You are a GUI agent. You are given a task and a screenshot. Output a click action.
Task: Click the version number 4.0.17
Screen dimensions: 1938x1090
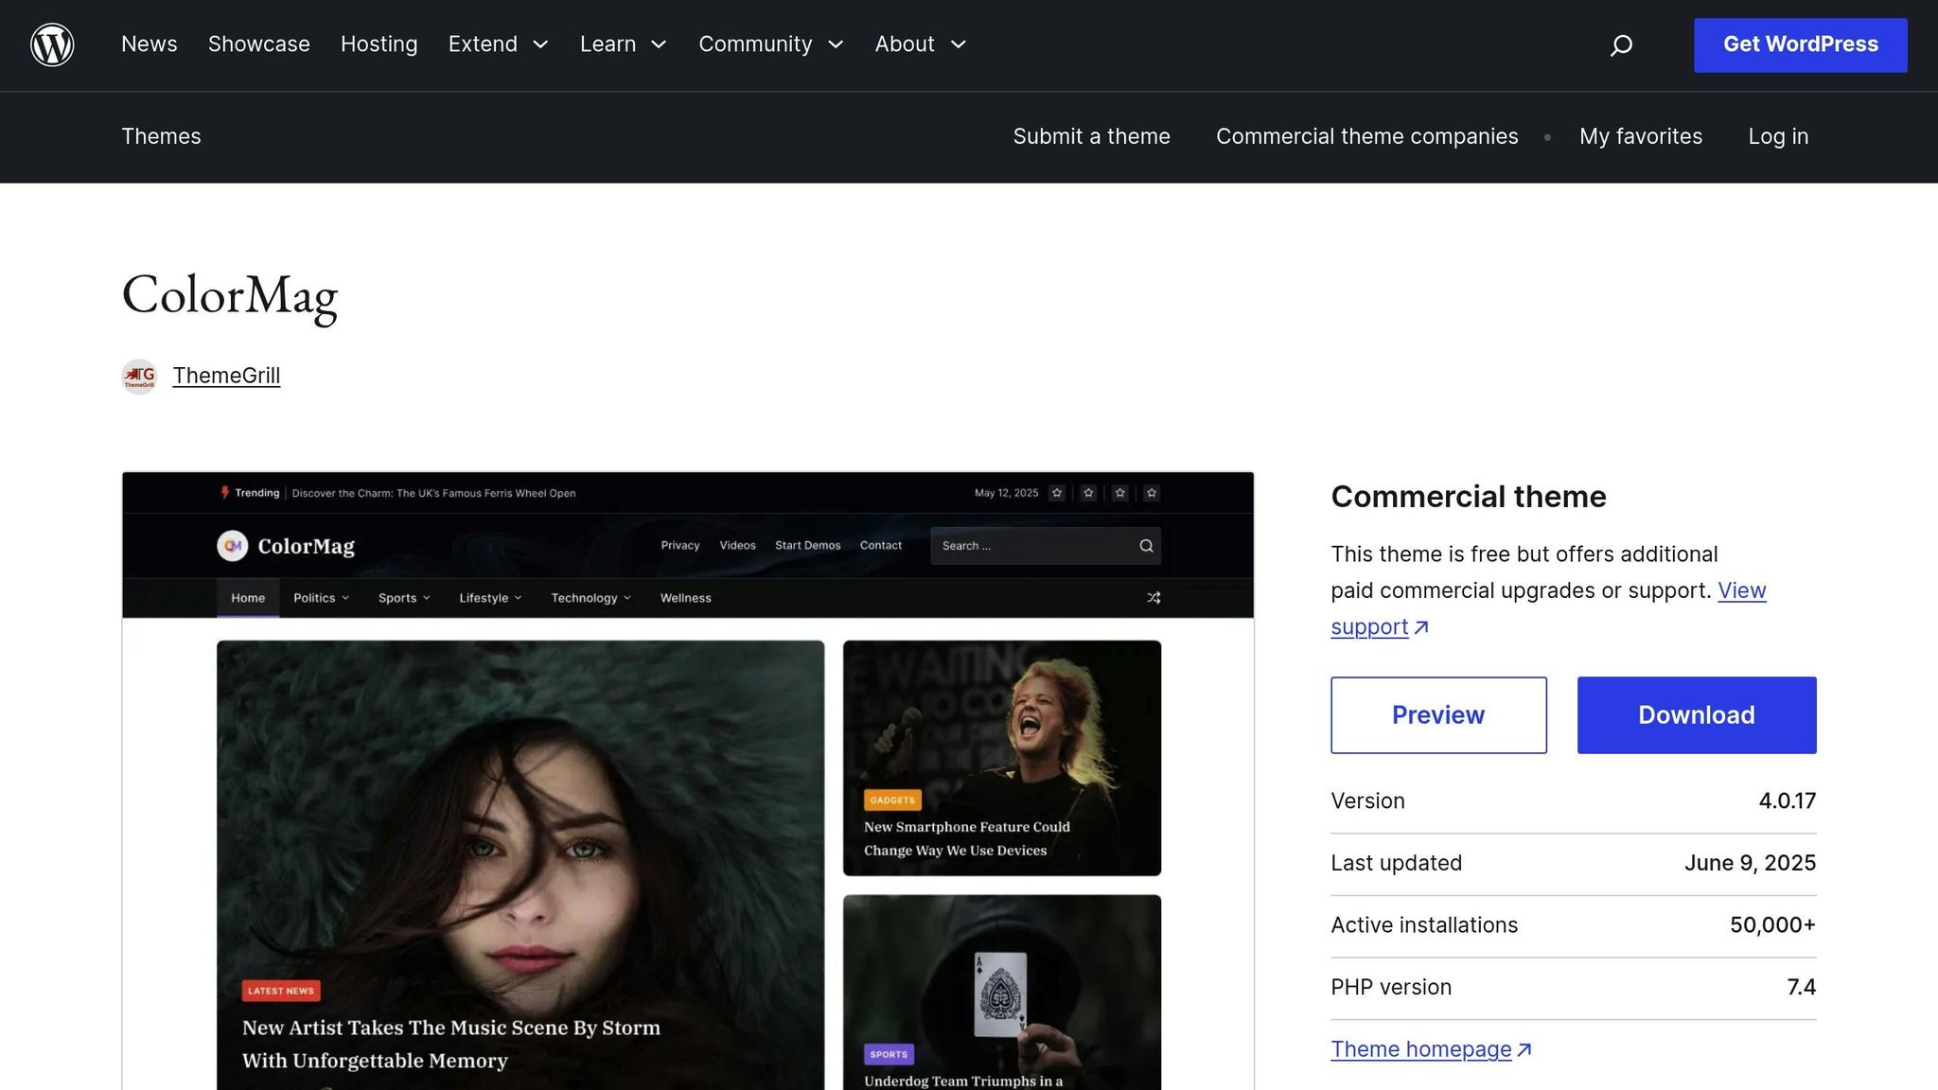click(x=1787, y=801)
